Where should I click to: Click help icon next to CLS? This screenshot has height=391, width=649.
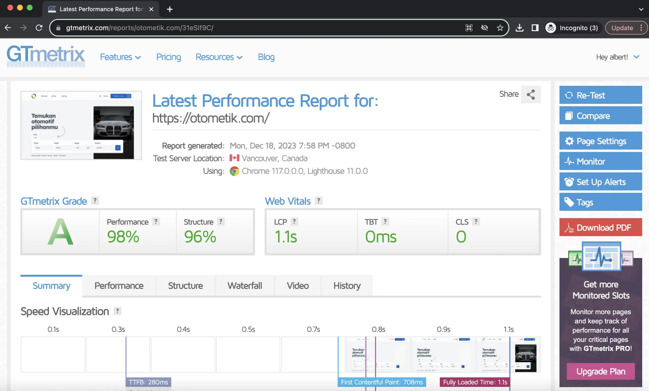click(476, 222)
